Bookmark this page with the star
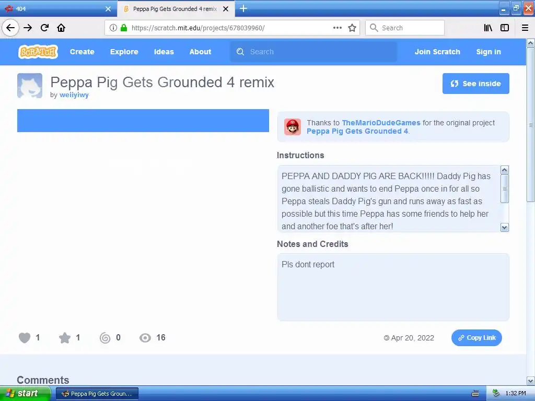Screen dimensions: 535x401 pyautogui.click(x=352, y=28)
